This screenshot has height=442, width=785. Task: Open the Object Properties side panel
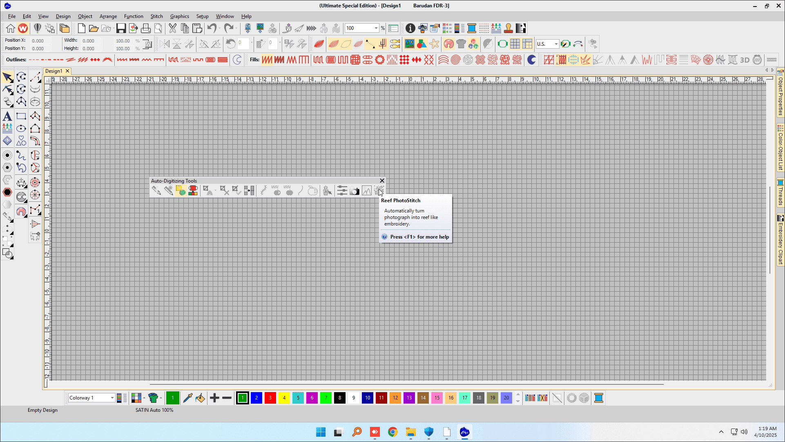click(x=780, y=93)
